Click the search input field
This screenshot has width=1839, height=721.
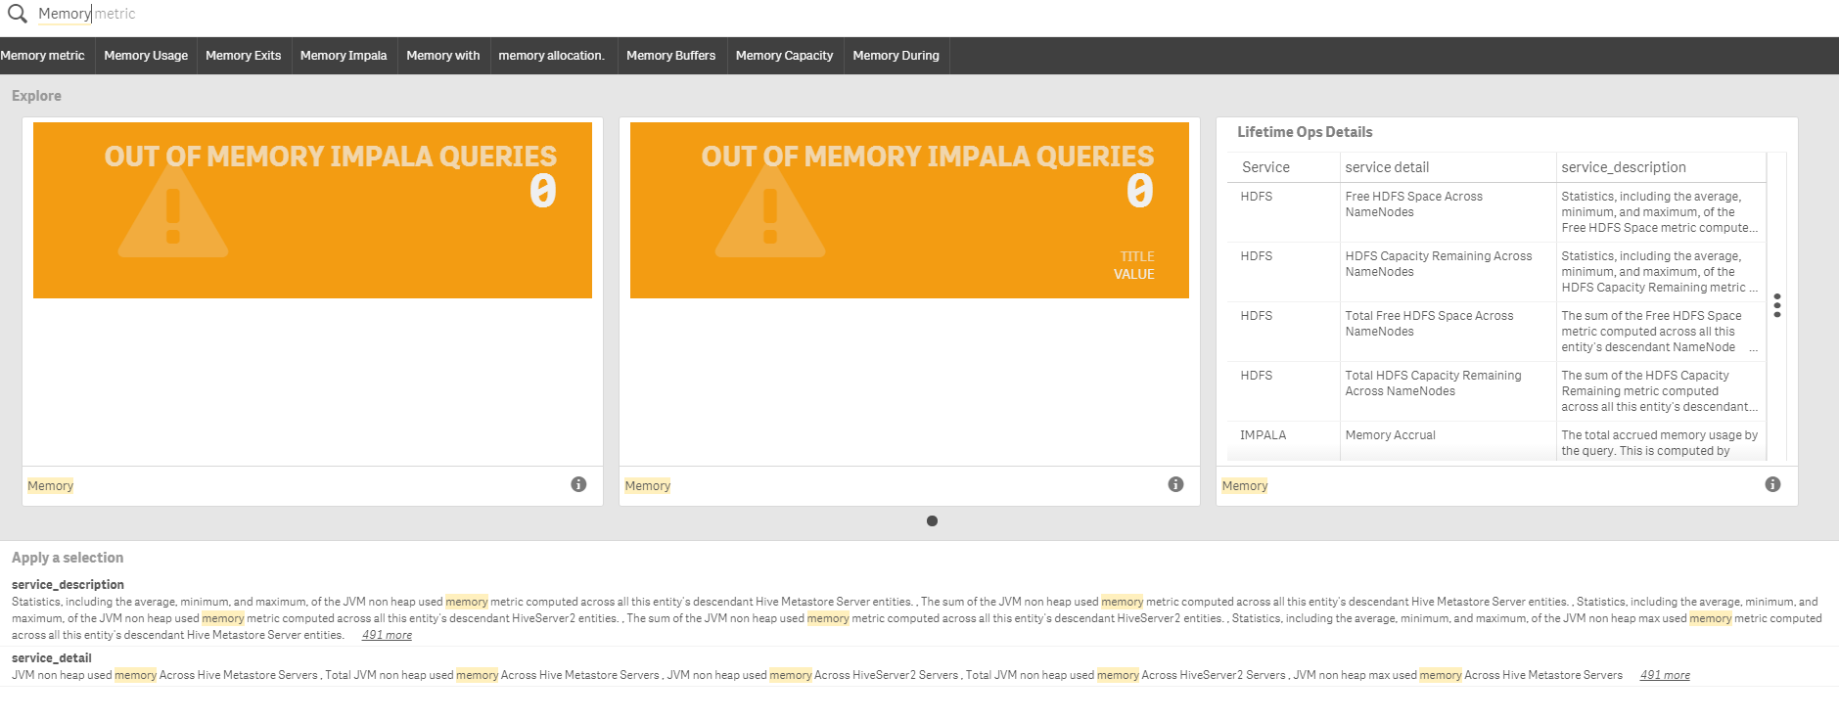(930, 14)
